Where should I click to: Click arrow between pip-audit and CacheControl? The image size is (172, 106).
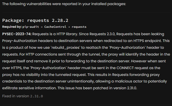(42, 27)
